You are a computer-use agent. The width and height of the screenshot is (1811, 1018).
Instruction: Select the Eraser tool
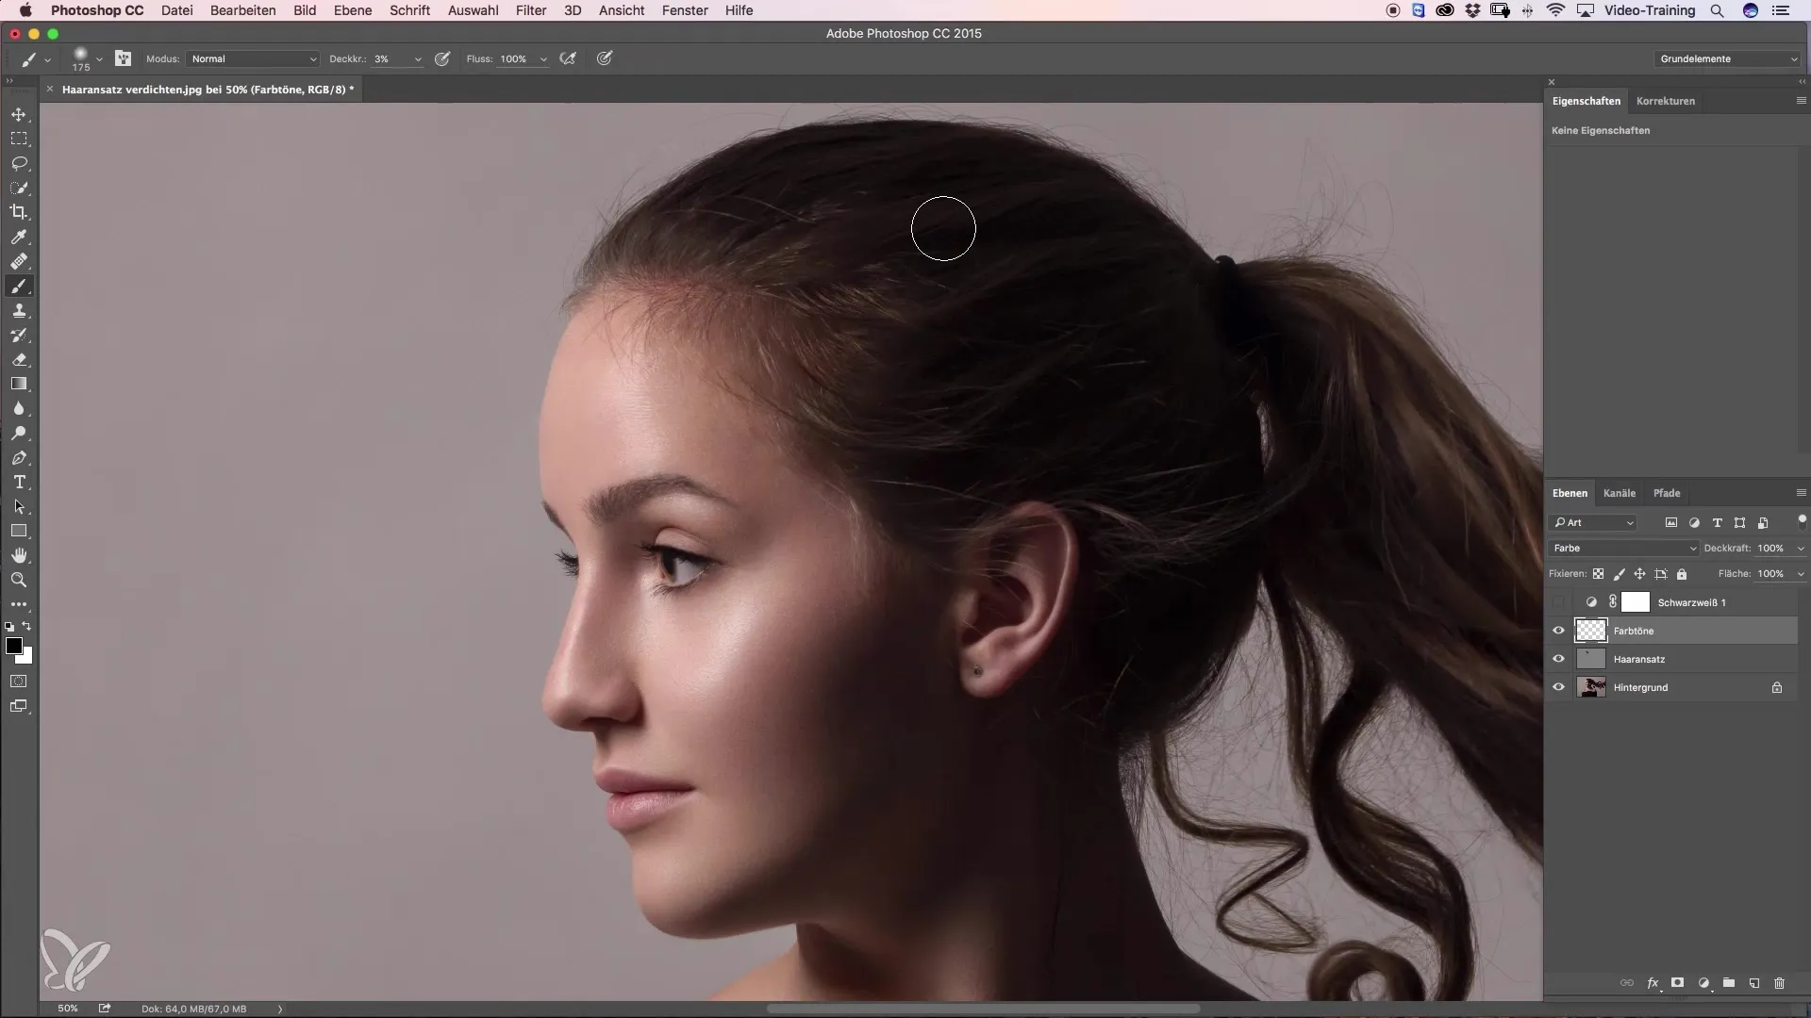click(x=19, y=359)
